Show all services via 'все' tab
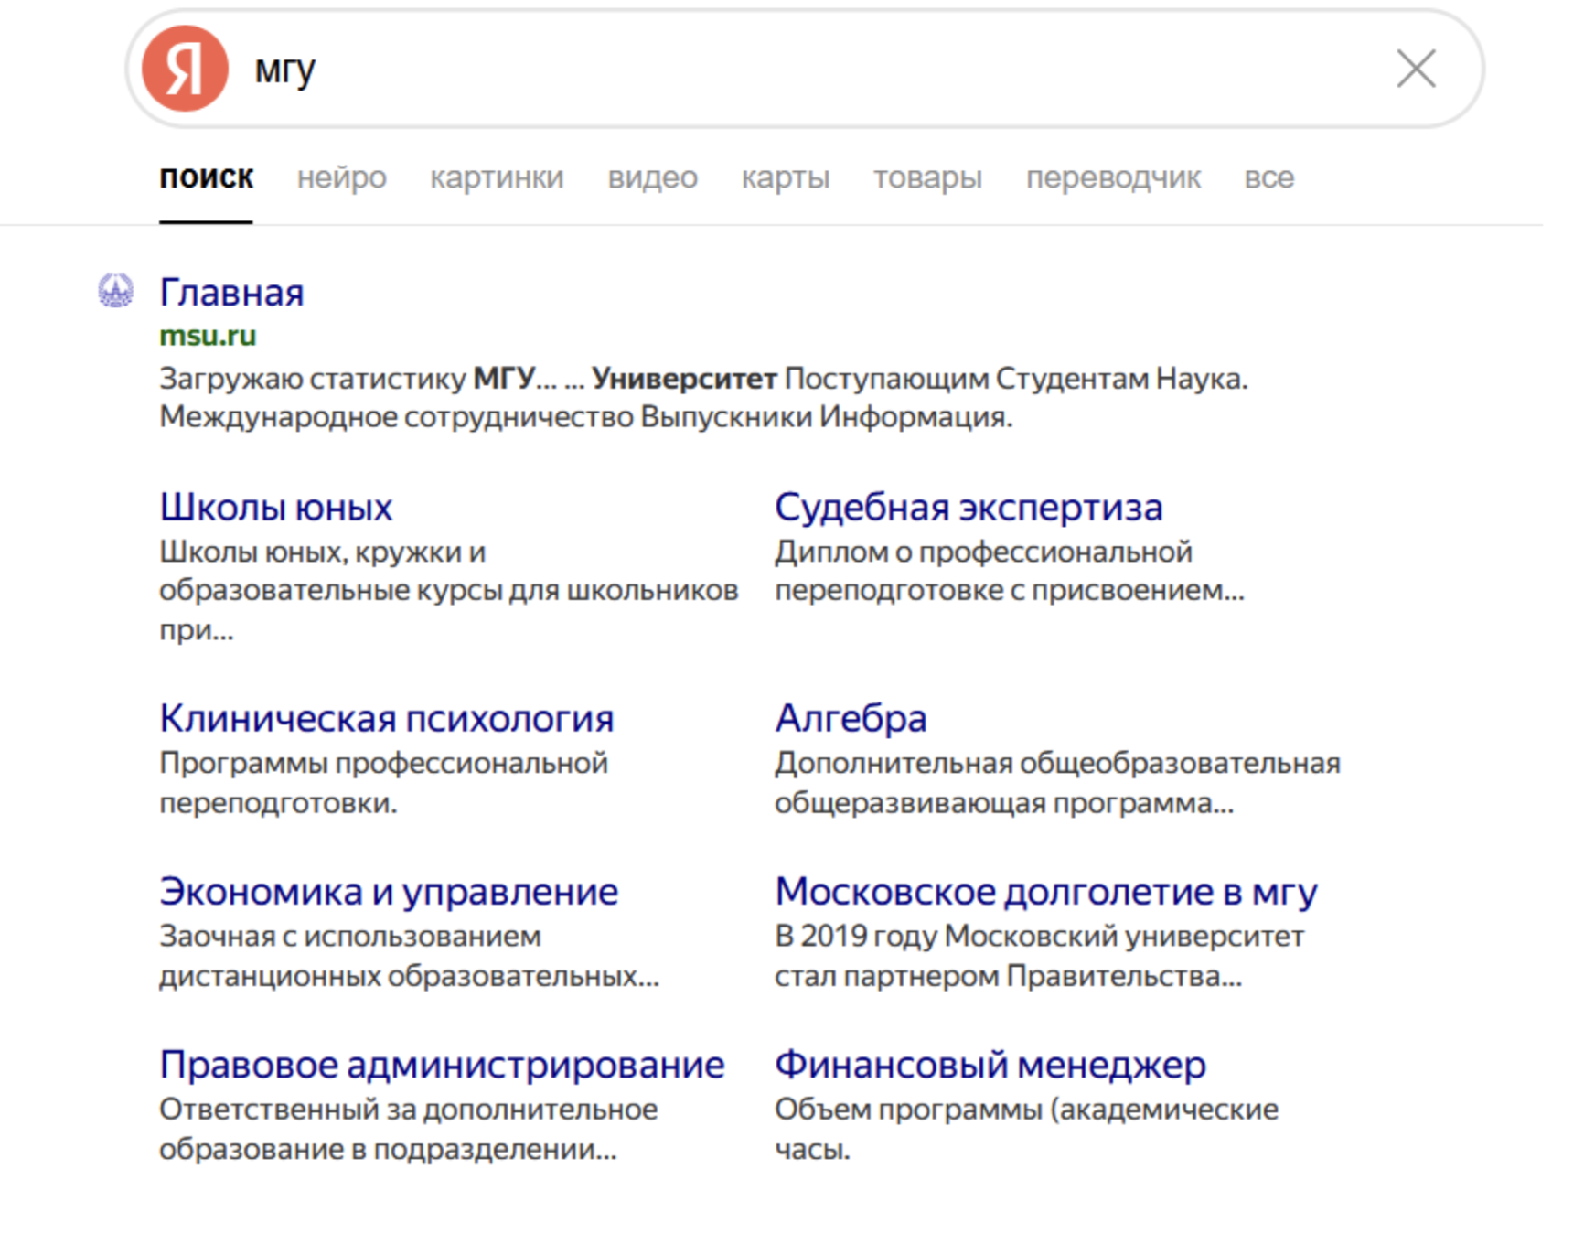Screen dimensions: 1584x1233 1268,177
